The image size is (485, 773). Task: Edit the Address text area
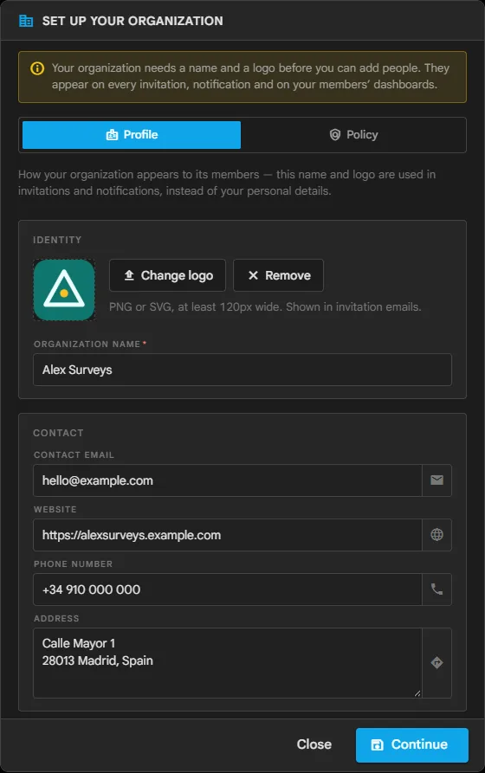228,662
